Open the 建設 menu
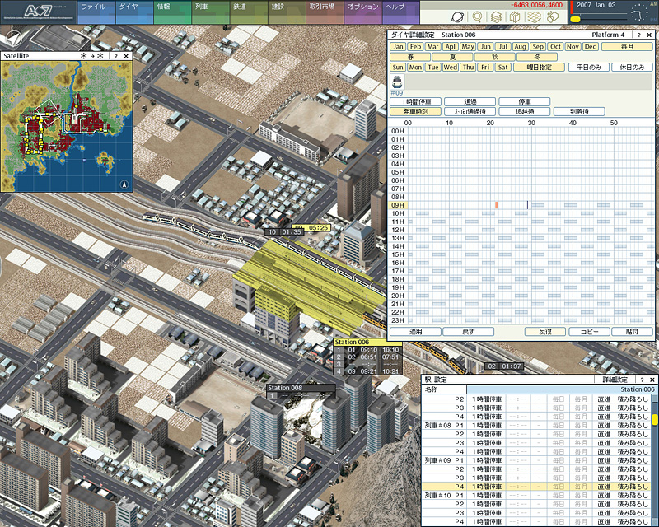This screenshot has height=527, width=659. (287, 12)
